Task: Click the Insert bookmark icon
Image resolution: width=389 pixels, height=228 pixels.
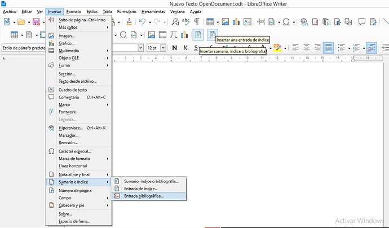Action: 337,22
